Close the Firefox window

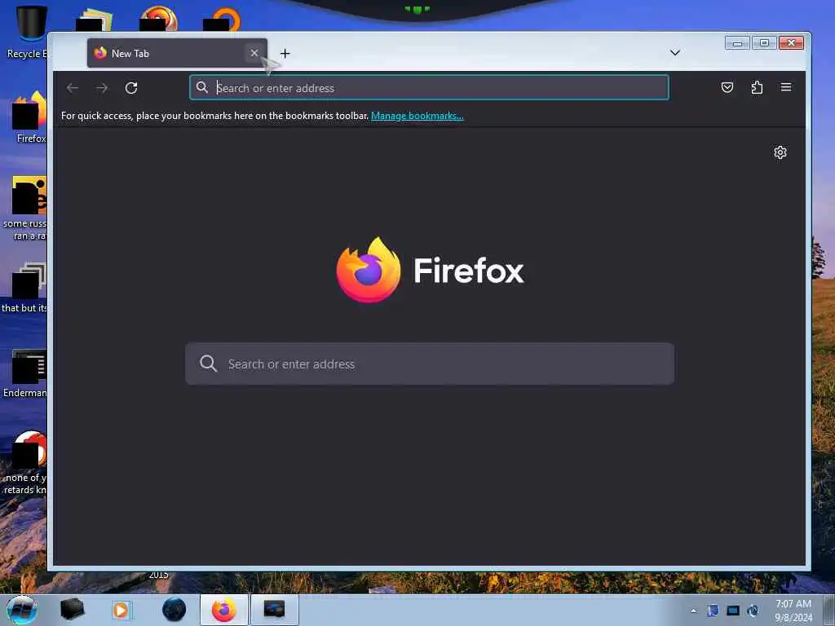(x=791, y=43)
